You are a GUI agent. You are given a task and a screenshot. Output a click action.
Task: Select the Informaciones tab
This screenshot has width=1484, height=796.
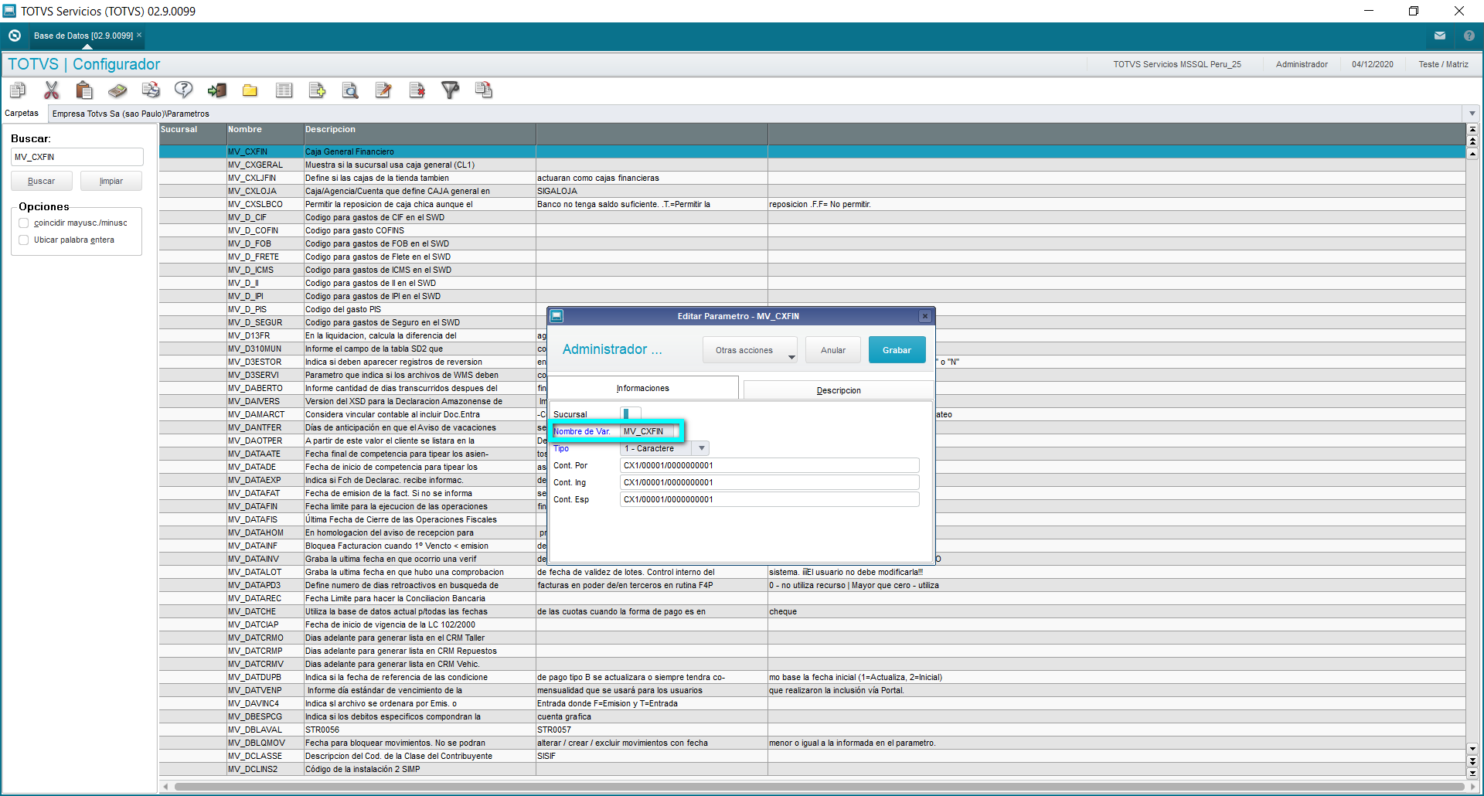pos(642,388)
